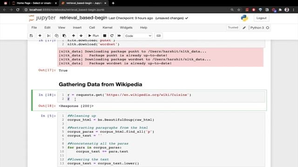This screenshot has height=167, width=298.
Task: Click the In [18] cell prompt
Action: pyautogui.click(x=47, y=95)
